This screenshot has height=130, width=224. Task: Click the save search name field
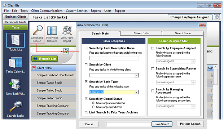point(128,124)
